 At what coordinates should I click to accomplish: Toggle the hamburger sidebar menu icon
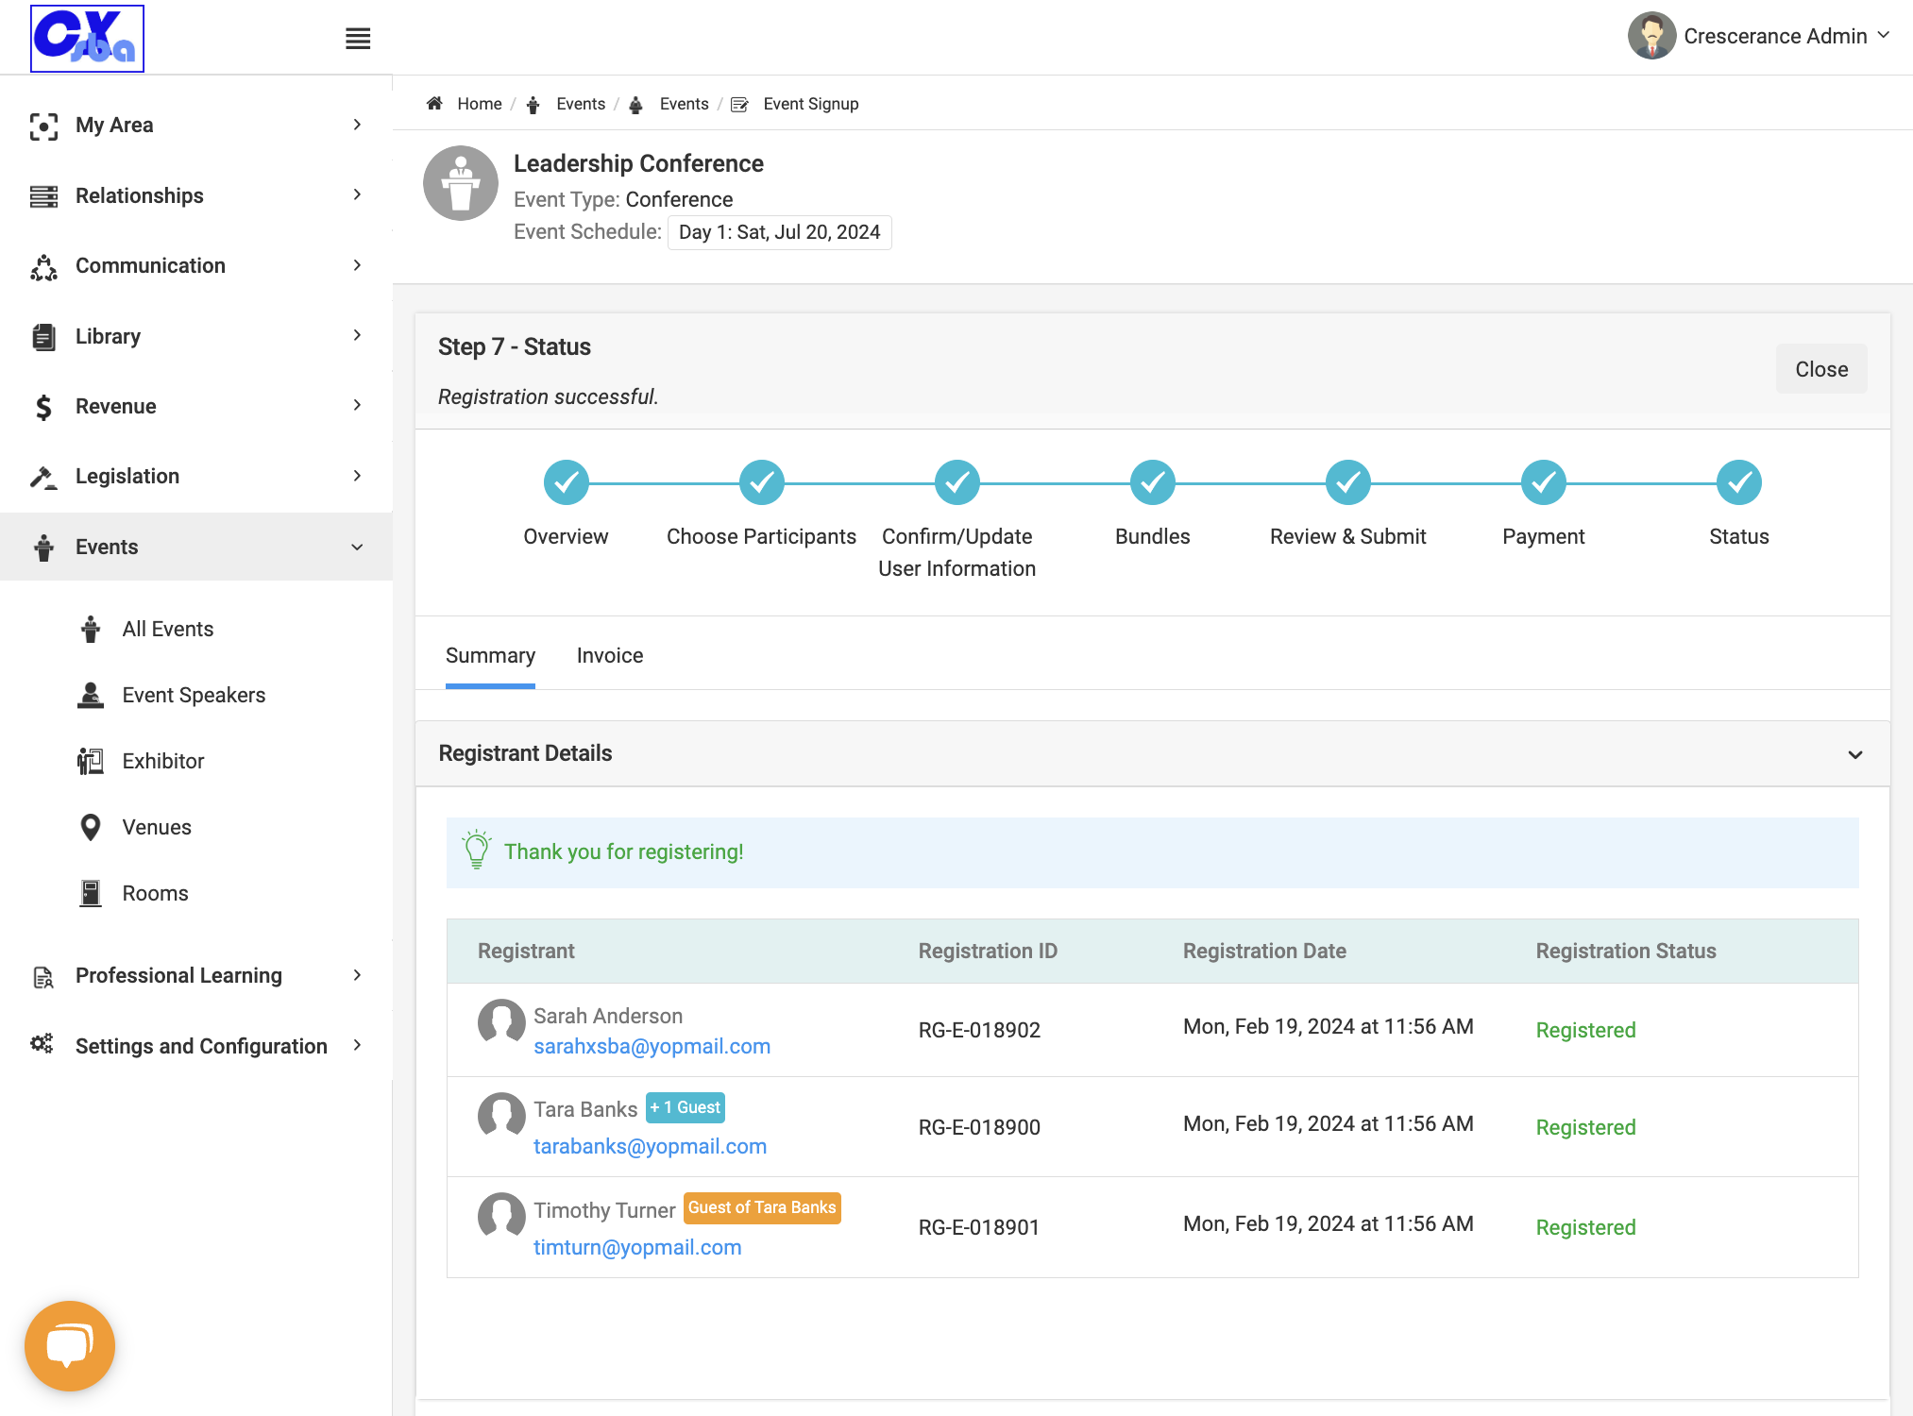[x=358, y=39]
